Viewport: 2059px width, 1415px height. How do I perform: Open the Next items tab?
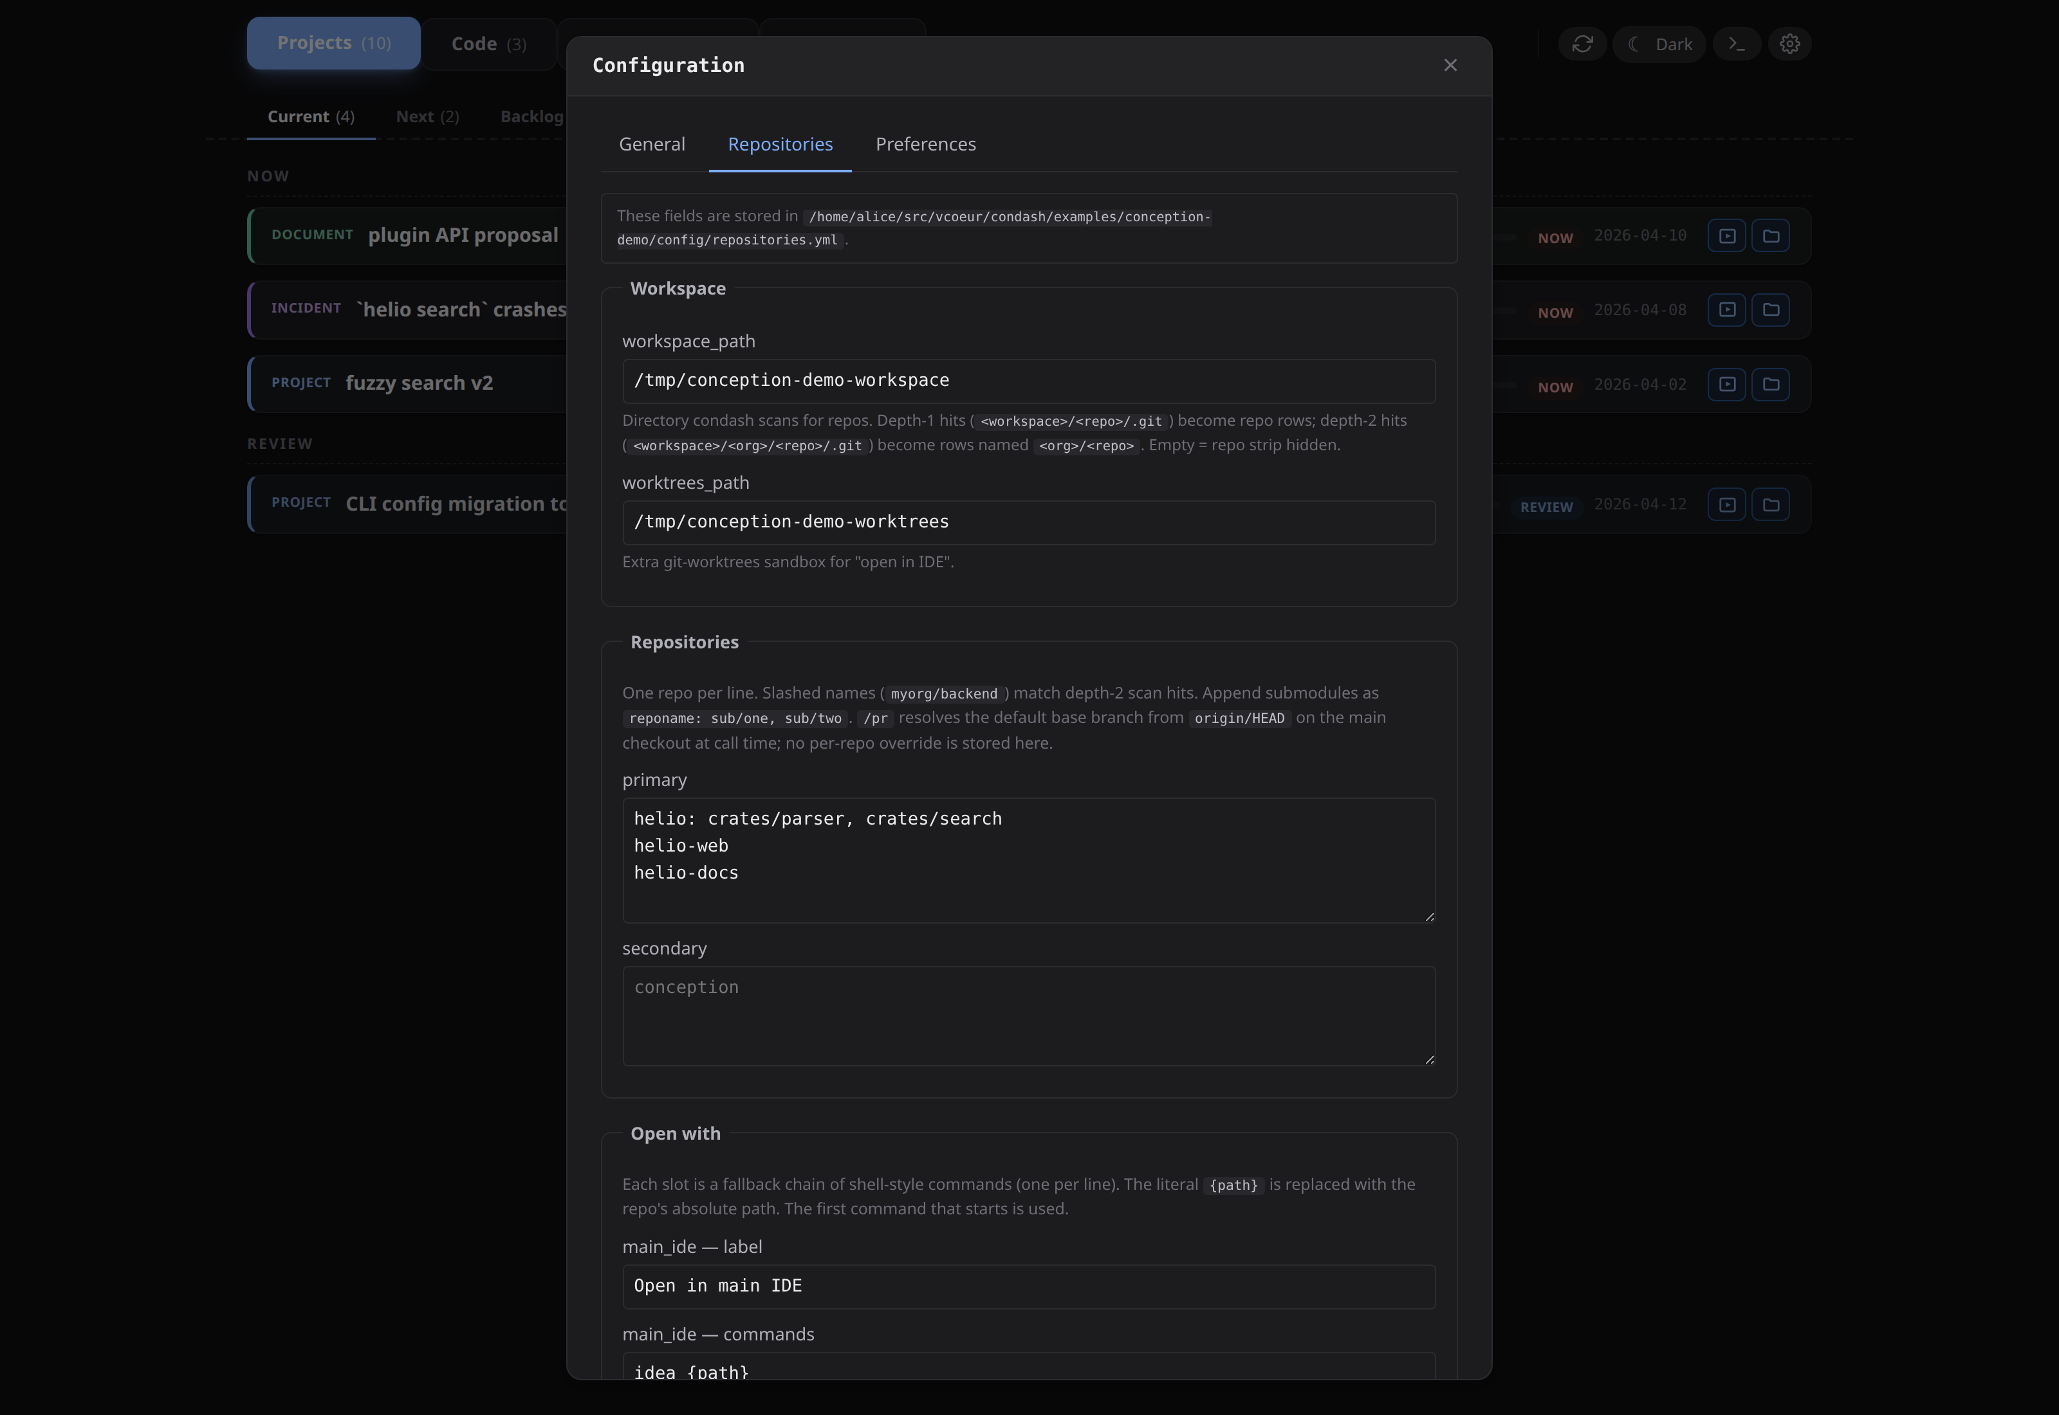pyautogui.click(x=427, y=116)
